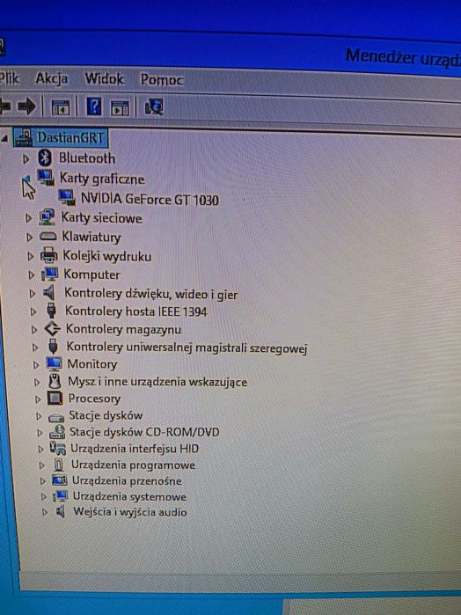The width and height of the screenshot is (461, 615).
Task: Open the Widok menu
Action: point(105,79)
